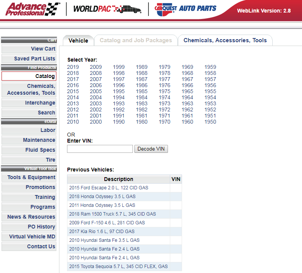Select year 1959
The image size is (302, 273).
(x=210, y=67)
